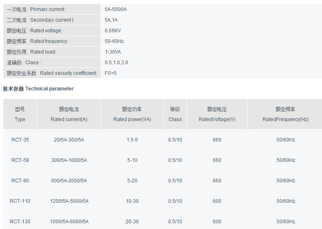The height and width of the screenshot is (229, 322).
Task: Click the Type column header
Action: tap(20, 114)
